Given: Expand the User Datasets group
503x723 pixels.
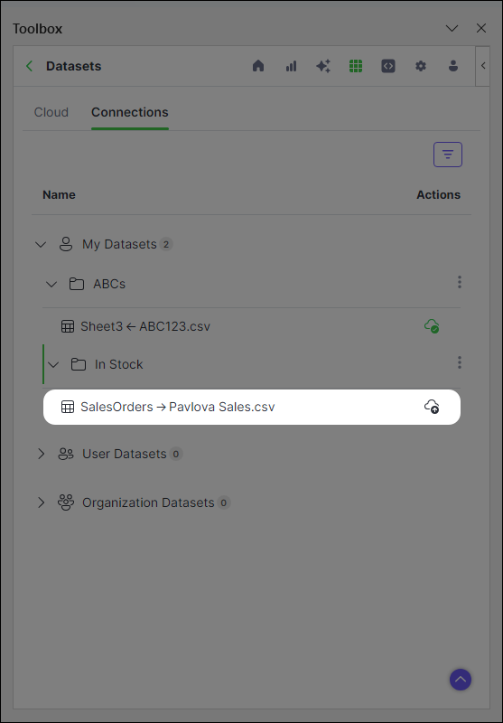Looking at the screenshot, I should click(41, 454).
